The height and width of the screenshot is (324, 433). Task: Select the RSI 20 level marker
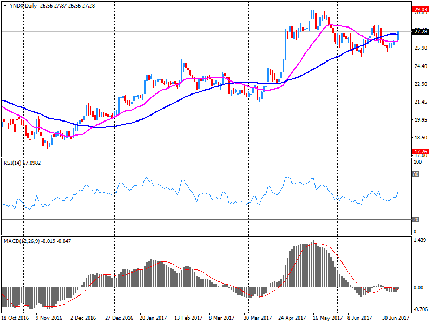(416, 219)
